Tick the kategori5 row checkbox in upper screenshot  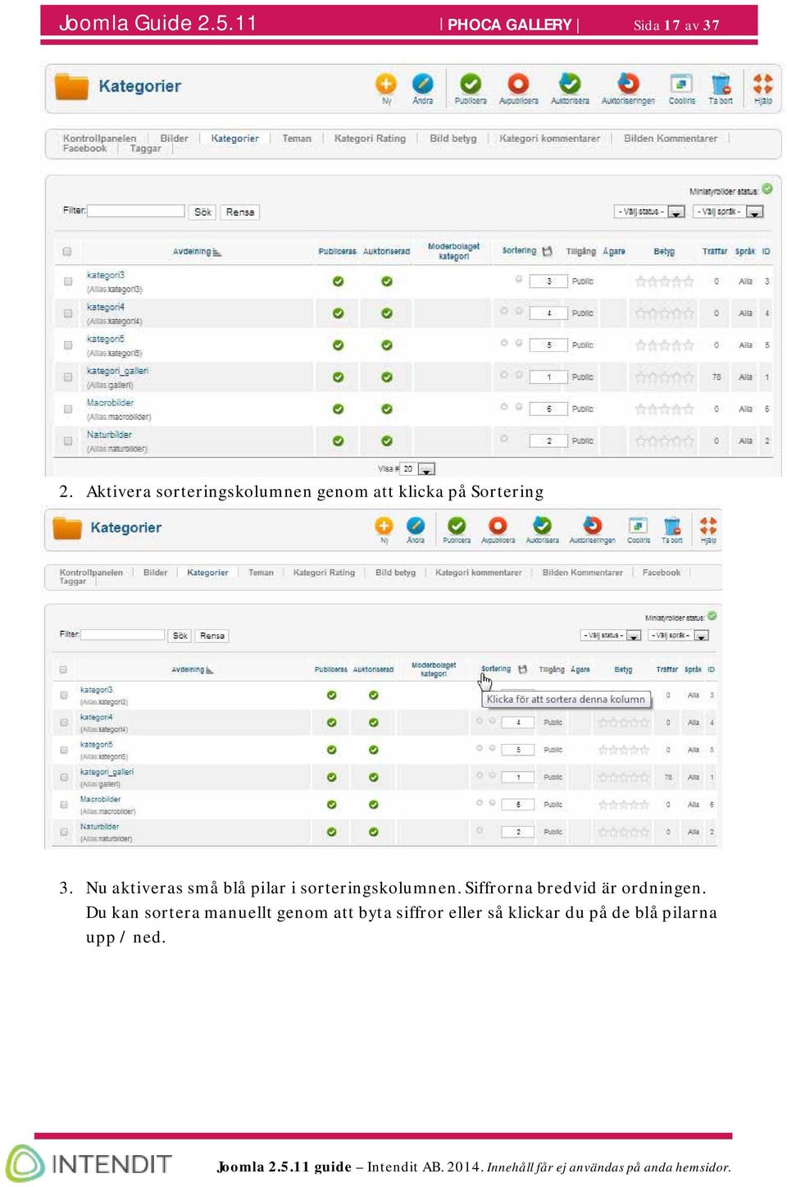tap(68, 345)
